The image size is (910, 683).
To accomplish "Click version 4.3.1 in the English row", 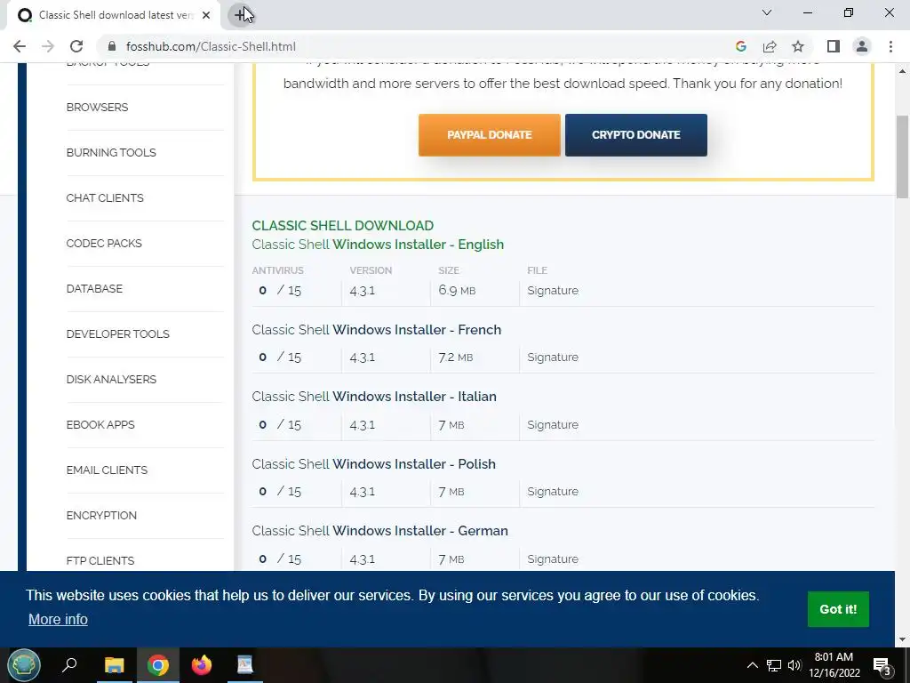I will pyautogui.click(x=363, y=291).
